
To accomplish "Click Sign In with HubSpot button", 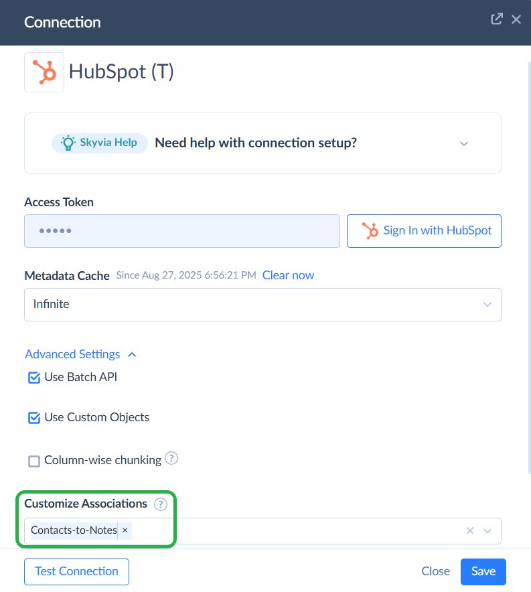I will click(424, 231).
